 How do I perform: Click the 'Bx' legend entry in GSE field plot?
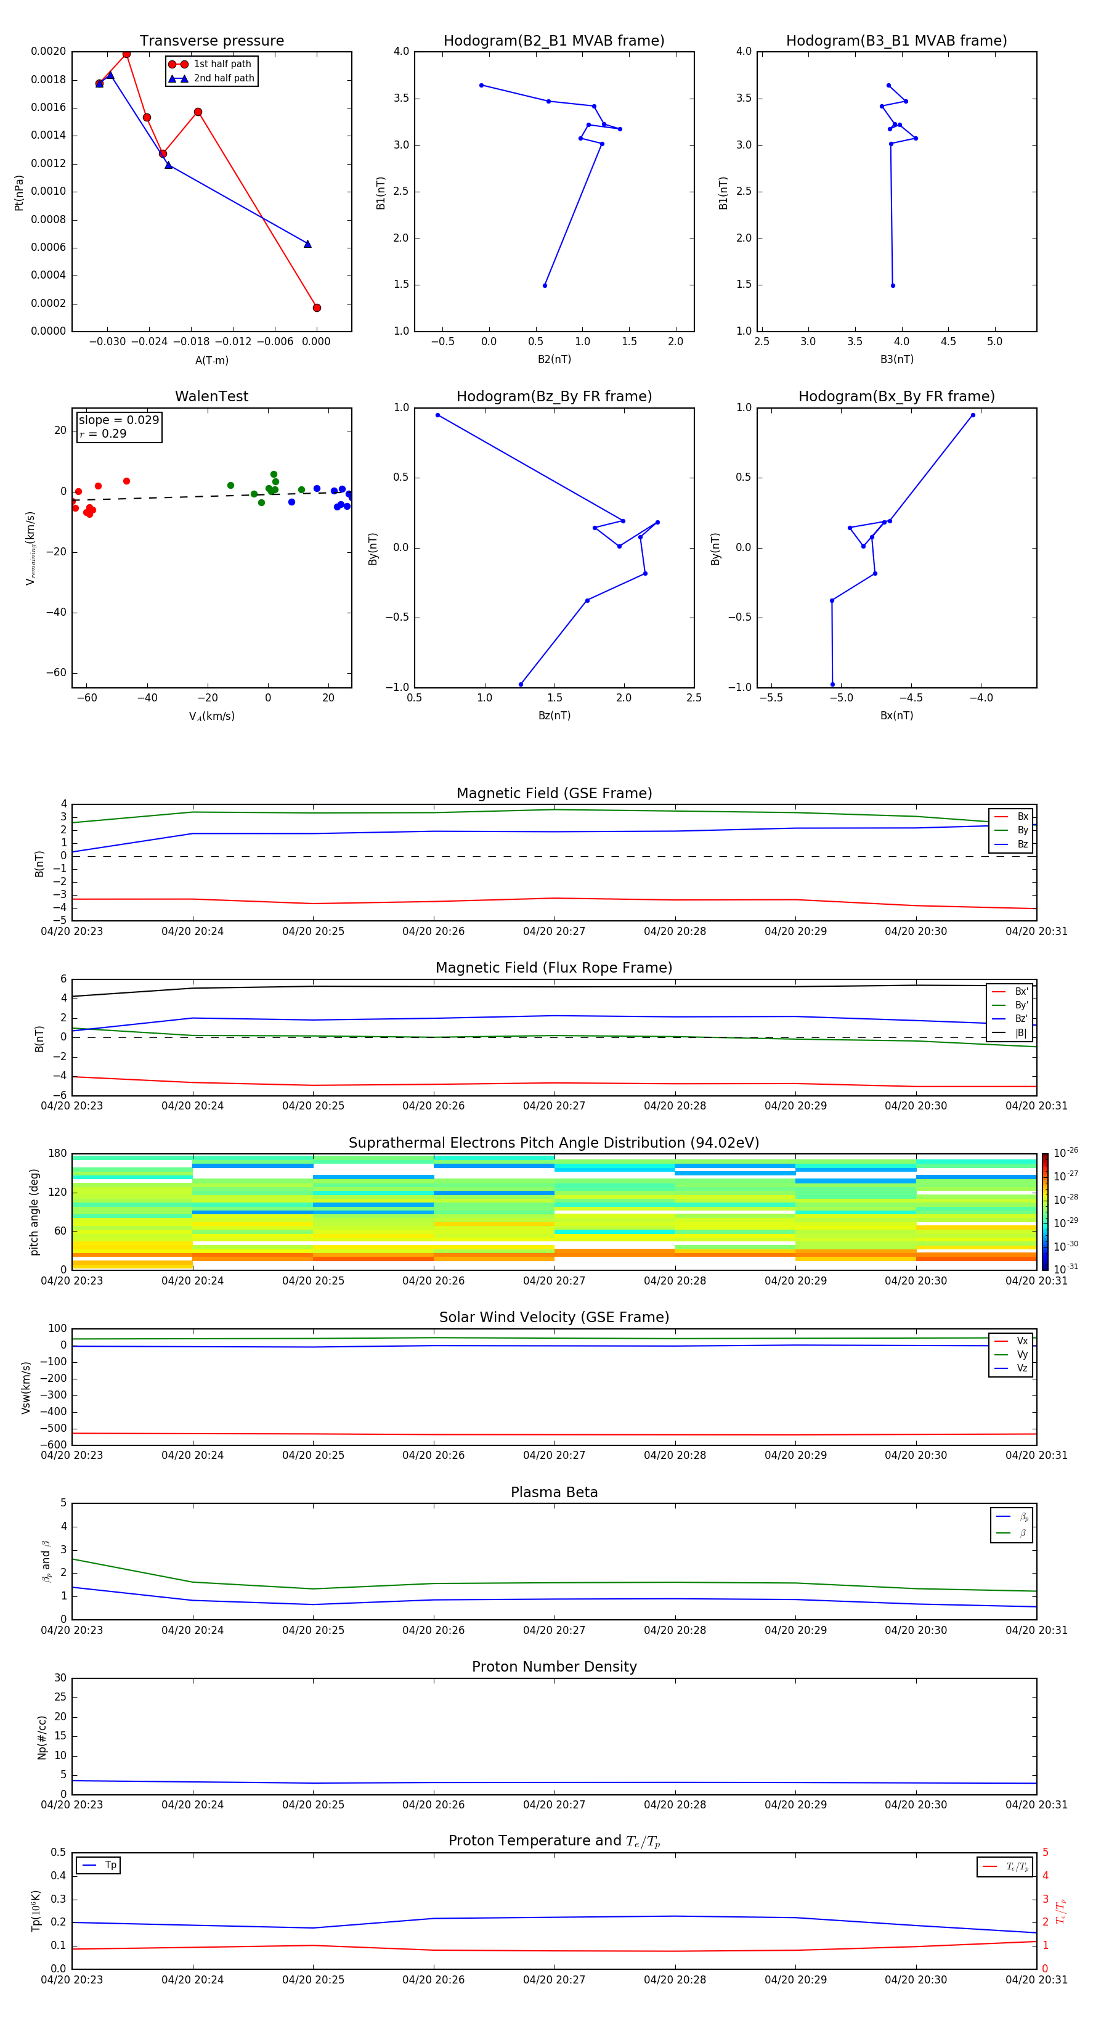click(1011, 817)
